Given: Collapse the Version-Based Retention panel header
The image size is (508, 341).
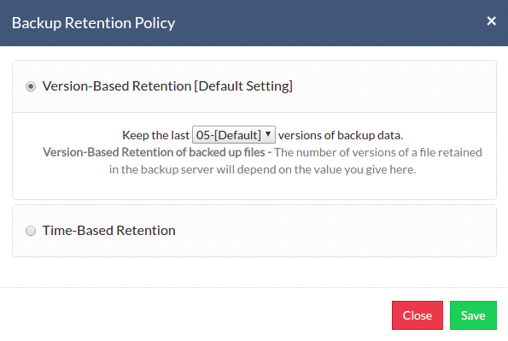Looking at the screenshot, I should 254,86.
